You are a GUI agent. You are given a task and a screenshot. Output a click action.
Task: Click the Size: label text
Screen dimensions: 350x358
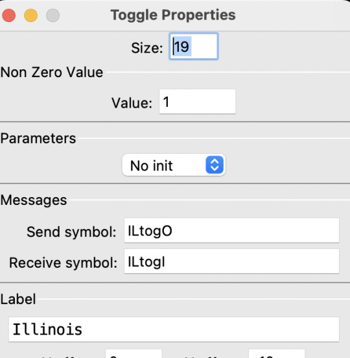pyautogui.click(x=147, y=48)
